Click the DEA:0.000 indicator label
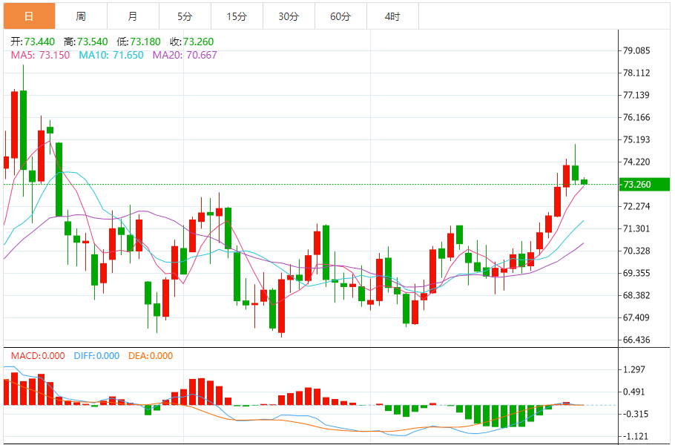This screenshot has height=445, width=675. [x=151, y=356]
